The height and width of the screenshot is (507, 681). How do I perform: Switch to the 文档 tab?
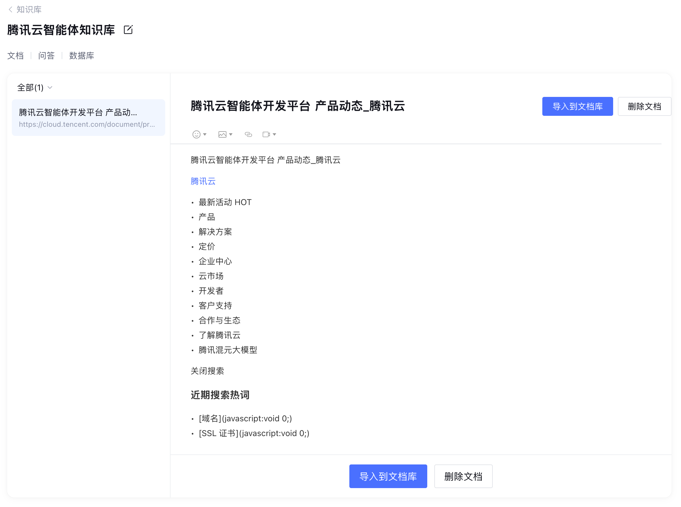pos(15,56)
